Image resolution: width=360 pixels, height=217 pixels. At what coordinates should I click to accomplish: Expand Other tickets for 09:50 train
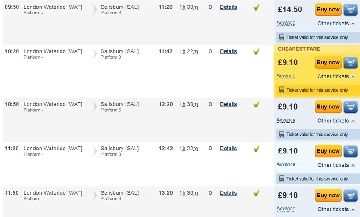(x=336, y=24)
